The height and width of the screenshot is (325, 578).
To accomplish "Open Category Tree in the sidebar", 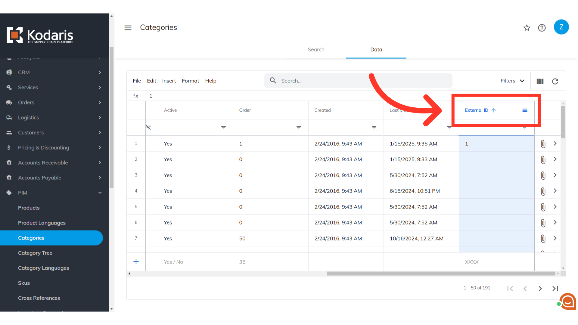I will point(35,253).
